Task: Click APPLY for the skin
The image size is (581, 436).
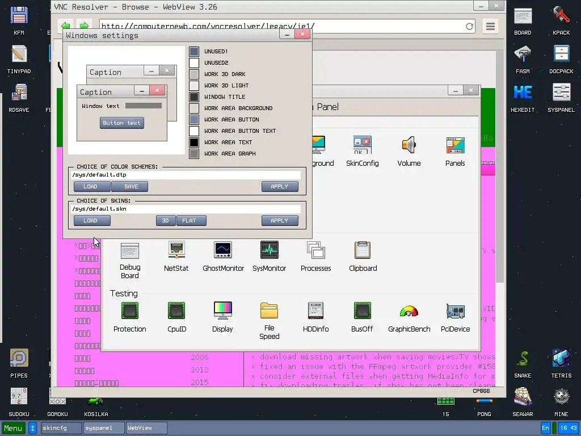Action: click(280, 221)
